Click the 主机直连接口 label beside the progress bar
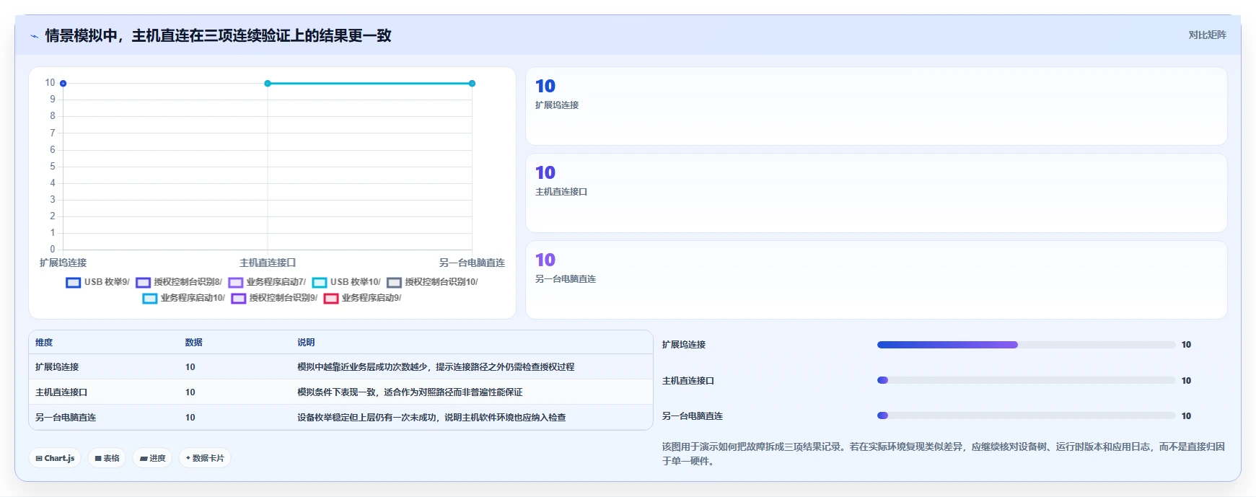Viewport: 1256px width, 497px height. click(688, 381)
